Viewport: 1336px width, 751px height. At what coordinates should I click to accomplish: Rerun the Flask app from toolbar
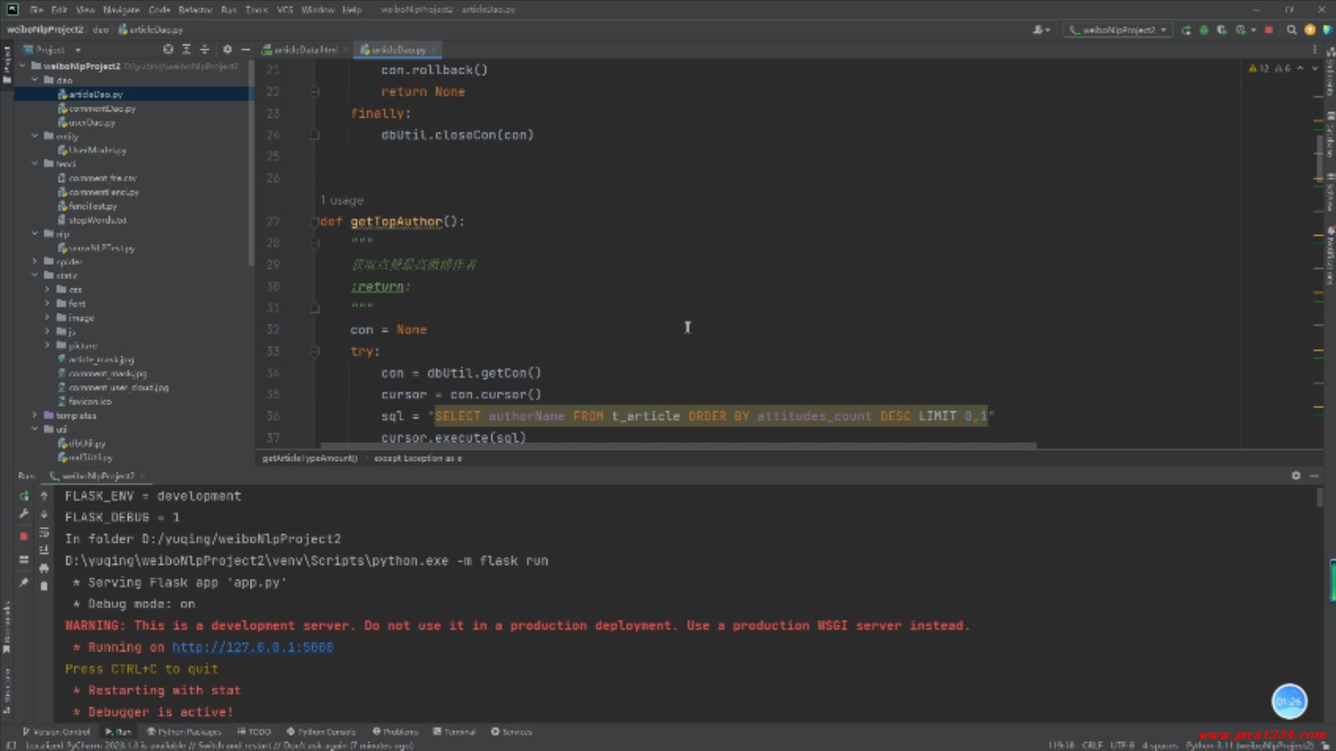1186,30
